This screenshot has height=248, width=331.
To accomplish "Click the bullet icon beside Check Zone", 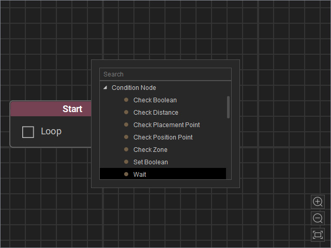I will [126, 149].
